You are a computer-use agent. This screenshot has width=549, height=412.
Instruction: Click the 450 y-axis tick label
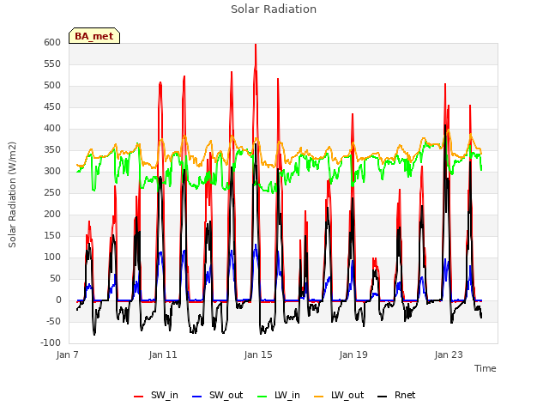[52, 106]
